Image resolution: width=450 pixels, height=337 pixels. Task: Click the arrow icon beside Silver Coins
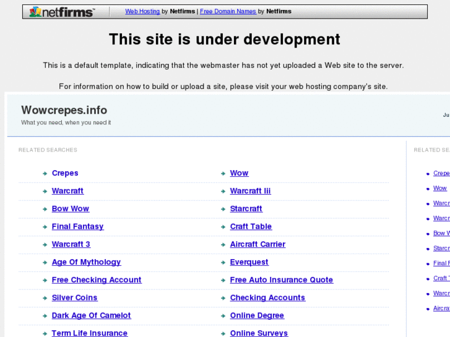(x=45, y=298)
